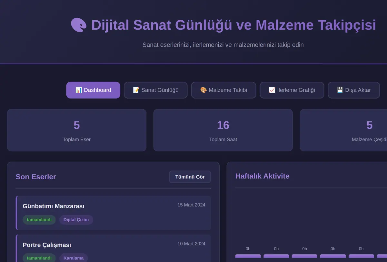Open the Malzeme Takibi tab
The image size is (387, 262).
pos(223,90)
